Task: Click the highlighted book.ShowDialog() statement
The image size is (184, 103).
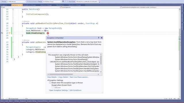Action: [x=35, y=33]
